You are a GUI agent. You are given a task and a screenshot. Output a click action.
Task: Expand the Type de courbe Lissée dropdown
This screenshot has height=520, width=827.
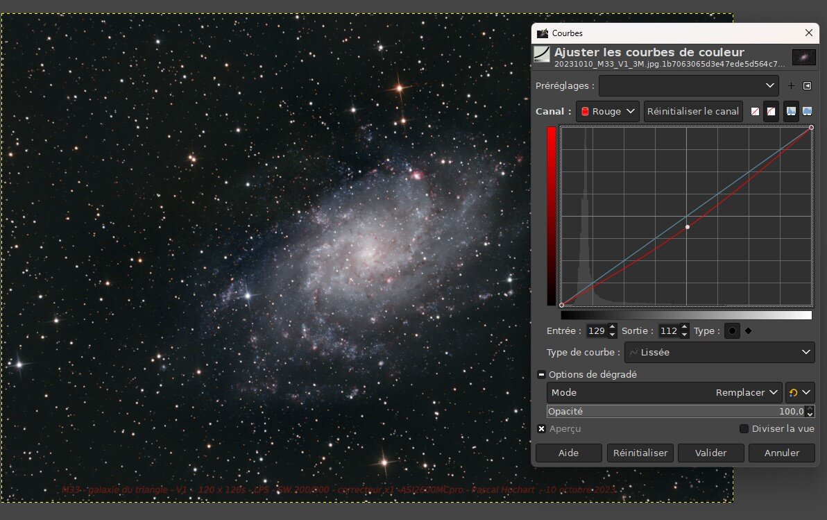click(x=719, y=353)
